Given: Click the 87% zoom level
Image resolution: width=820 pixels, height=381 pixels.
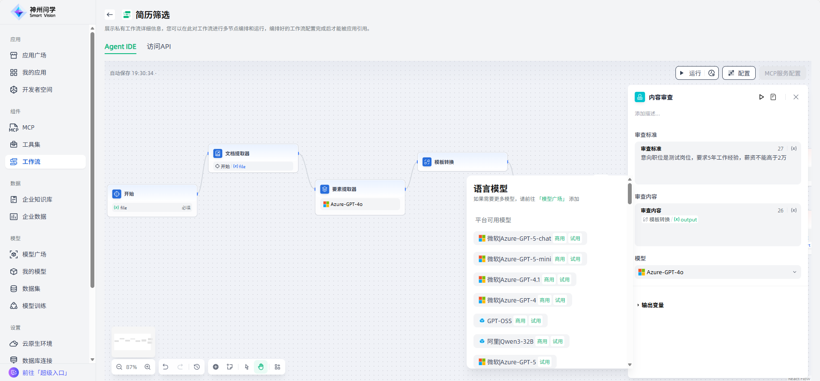Looking at the screenshot, I should coord(132,367).
